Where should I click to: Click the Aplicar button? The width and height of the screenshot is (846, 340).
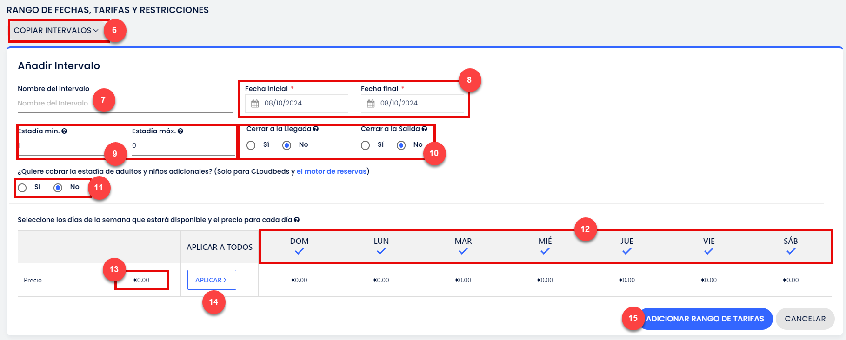[211, 280]
